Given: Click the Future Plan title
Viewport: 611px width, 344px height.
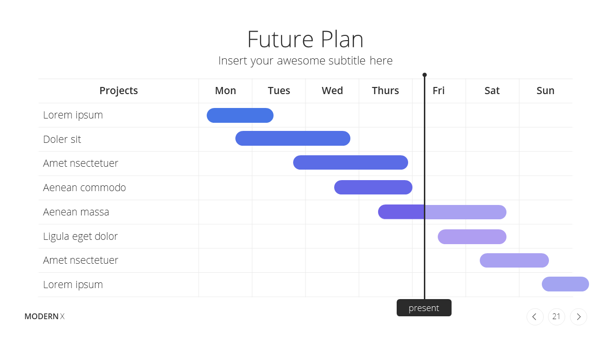Looking at the screenshot, I should click(x=305, y=39).
